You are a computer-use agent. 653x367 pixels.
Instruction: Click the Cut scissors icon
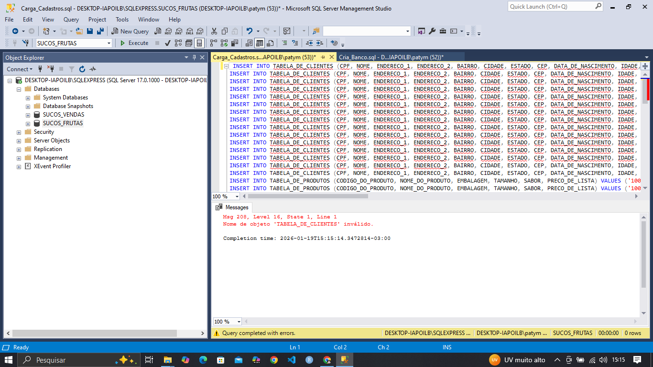click(x=213, y=31)
